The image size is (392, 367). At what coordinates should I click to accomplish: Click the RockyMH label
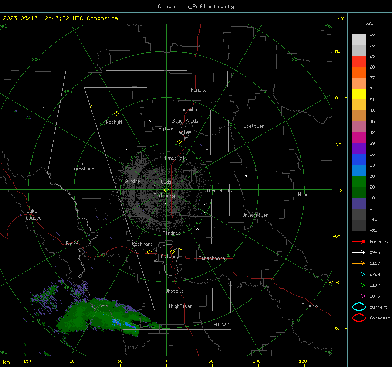click(115, 122)
